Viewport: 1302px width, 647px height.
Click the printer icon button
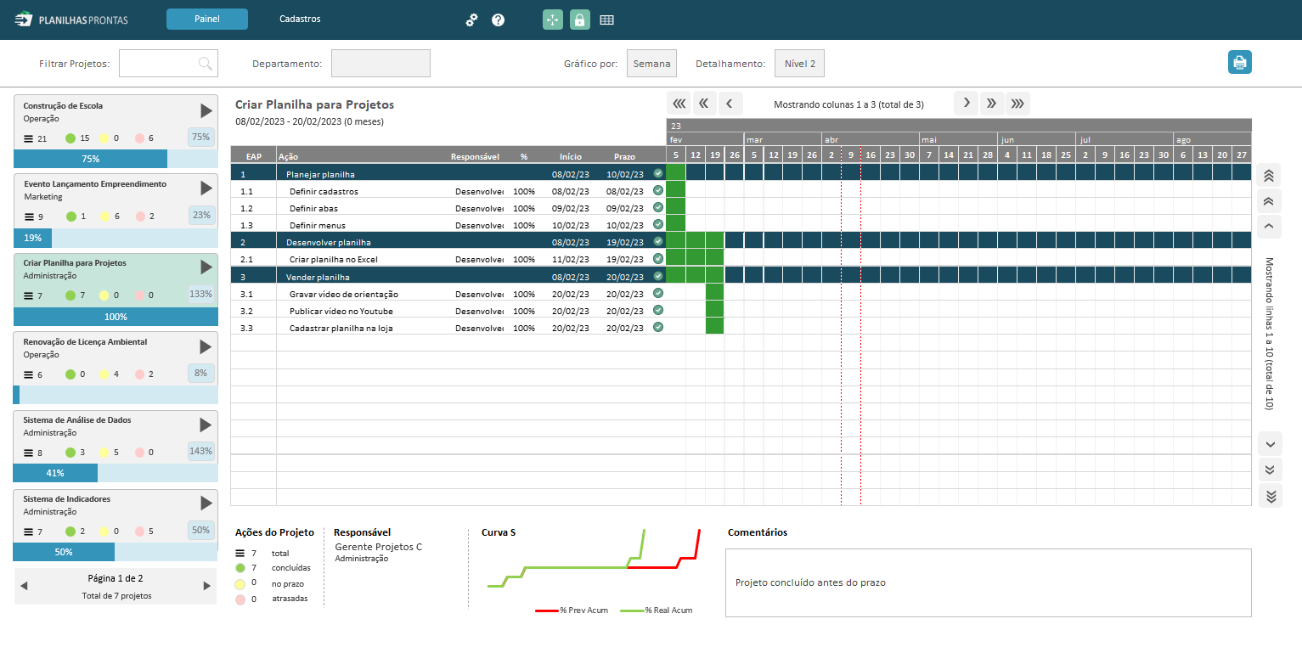click(1239, 63)
